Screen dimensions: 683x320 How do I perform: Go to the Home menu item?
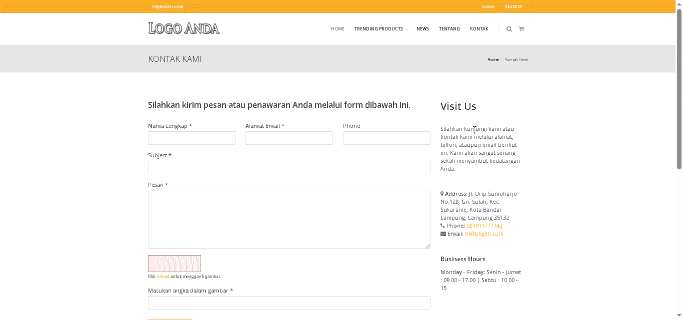337,29
